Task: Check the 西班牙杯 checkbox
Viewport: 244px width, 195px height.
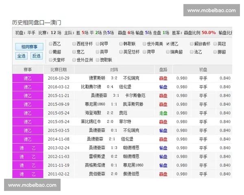Action: pos(74,44)
